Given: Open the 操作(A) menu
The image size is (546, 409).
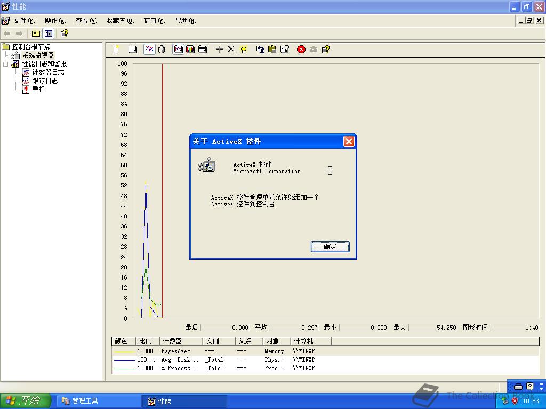Looking at the screenshot, I should coord(55,21).
